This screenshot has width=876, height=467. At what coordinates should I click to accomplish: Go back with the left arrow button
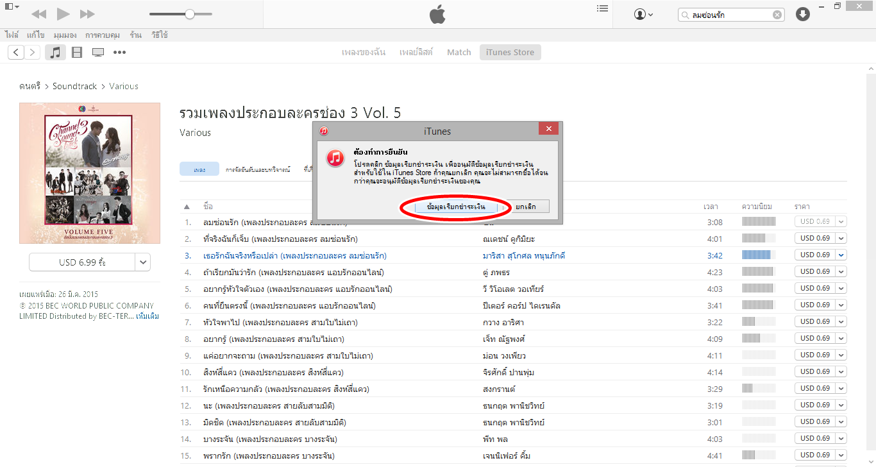(16, 52)
